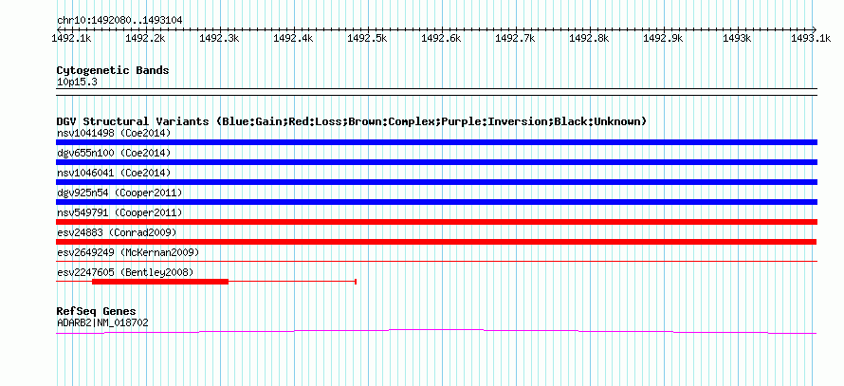This screenshot has width=844, height=386.
Task: Click the 1492.9k ruler tick label
Action: (663, 38)
